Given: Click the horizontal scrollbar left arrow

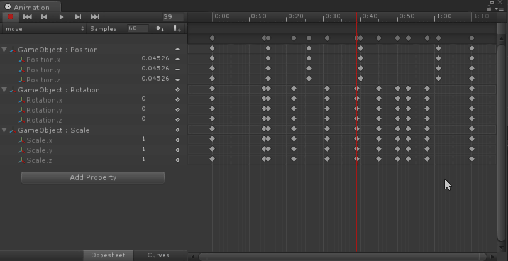Looking at the screenshot, I should (x=192, y=257).
